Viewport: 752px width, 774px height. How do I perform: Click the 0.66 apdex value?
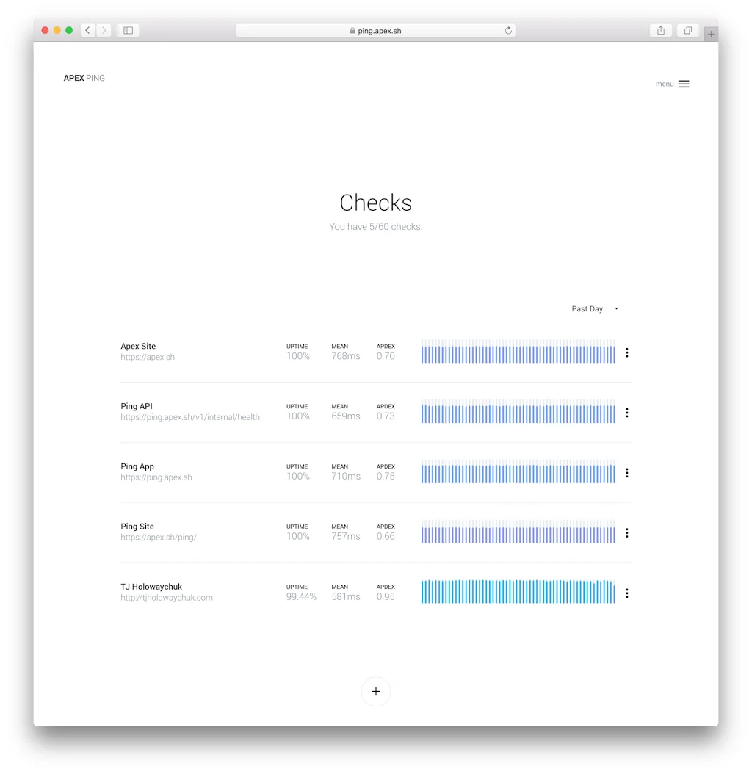[x=386, y=537]
